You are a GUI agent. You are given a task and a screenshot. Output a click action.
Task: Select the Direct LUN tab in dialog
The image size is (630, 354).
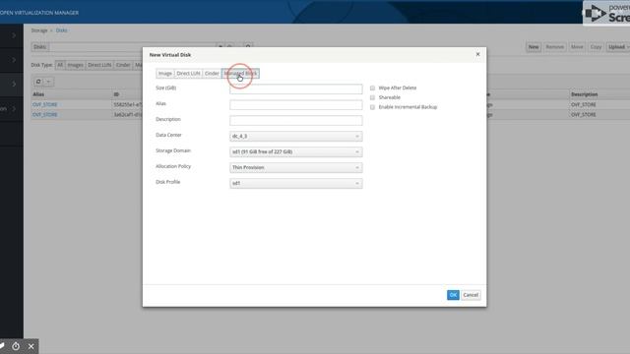tap(188, 74)
